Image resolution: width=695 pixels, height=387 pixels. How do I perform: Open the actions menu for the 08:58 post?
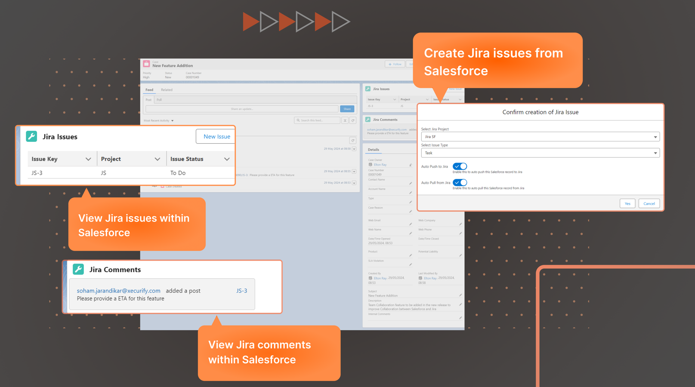tap(354, 149)
